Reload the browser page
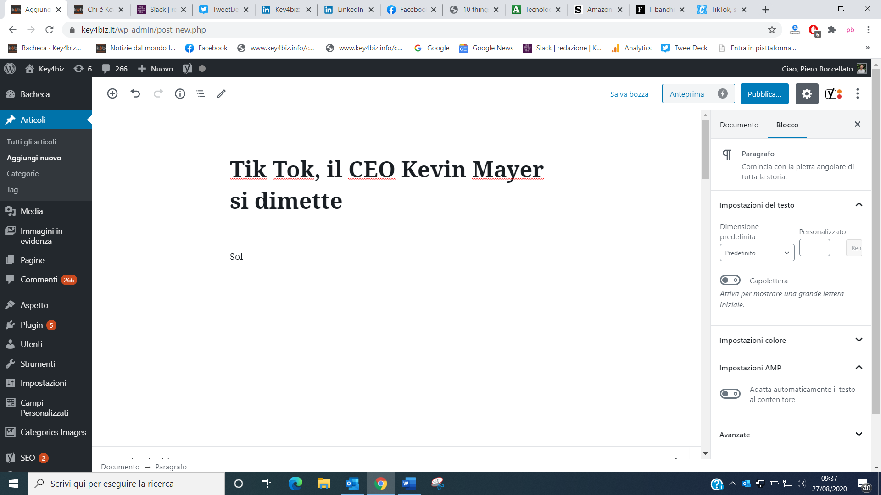The width and height of the screenshot is (881, 495). [50, 30]
